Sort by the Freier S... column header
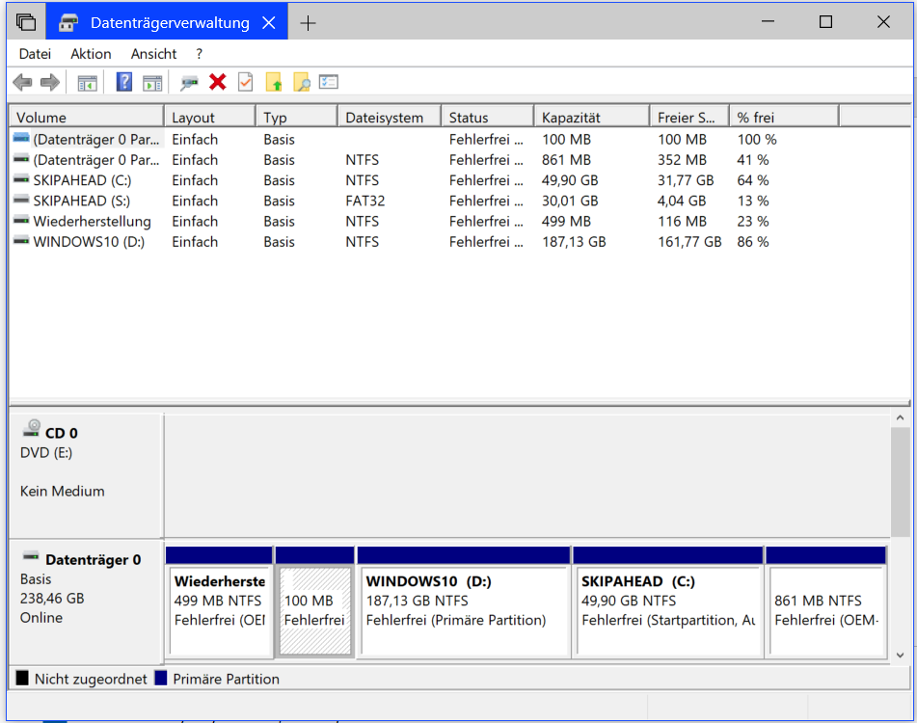The height and width of the screenshot is (723, 917). tap(689, 118)
